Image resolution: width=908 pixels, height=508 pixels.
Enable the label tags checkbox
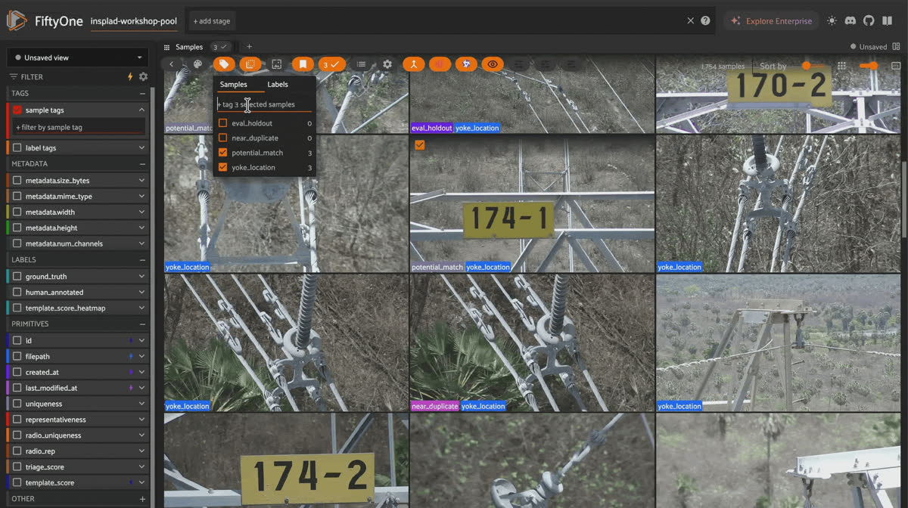click(17, 148)
